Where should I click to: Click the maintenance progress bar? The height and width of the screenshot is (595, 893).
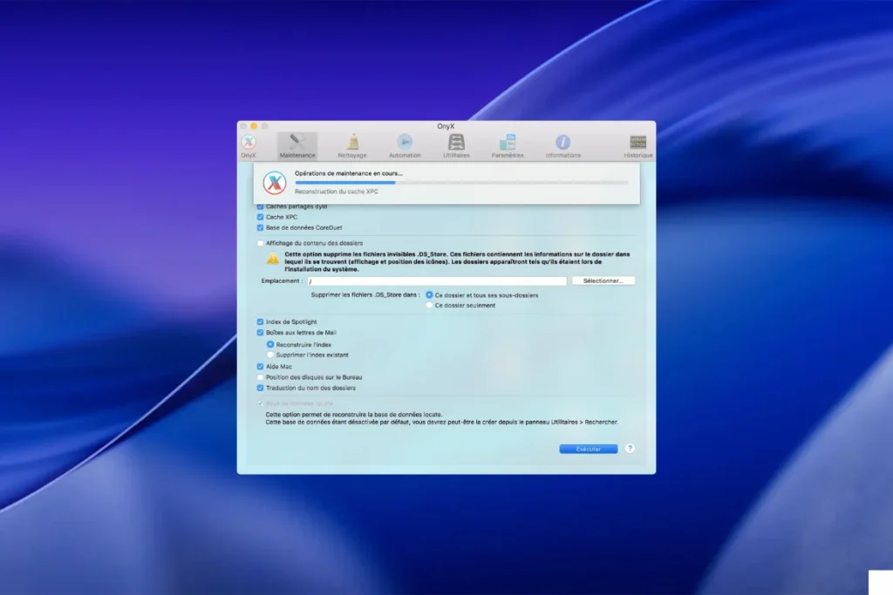tap(461, 183)
